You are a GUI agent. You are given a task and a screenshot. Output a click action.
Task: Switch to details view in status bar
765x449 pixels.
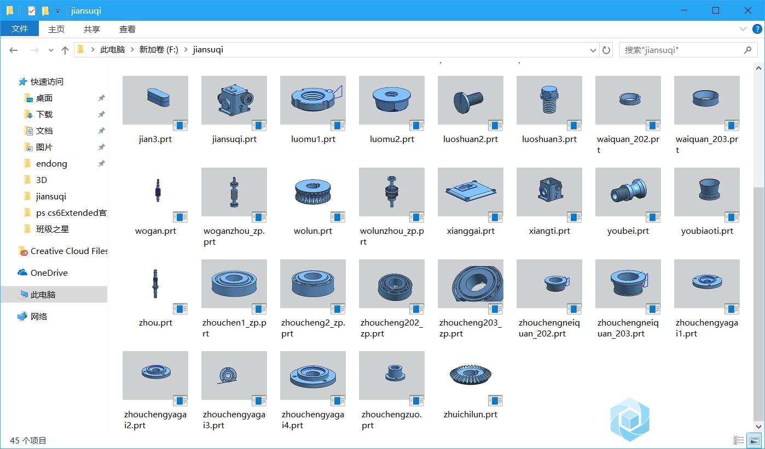(x=739, y=440)
